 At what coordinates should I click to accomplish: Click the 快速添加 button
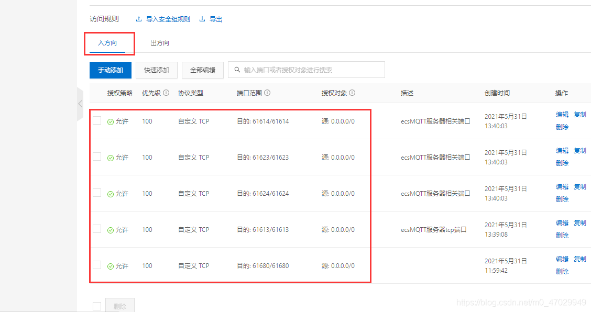click(156, 70)
